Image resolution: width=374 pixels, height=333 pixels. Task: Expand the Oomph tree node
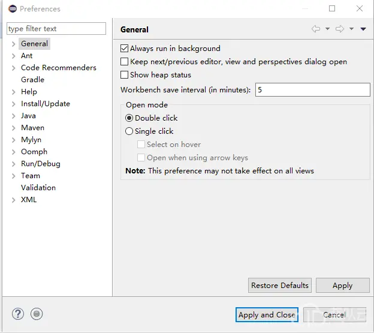click(x=14, y=152)
